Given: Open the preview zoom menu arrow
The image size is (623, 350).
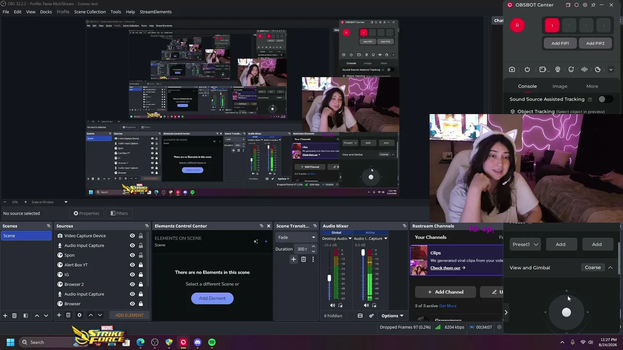Looking at the screenshot, I should [66, 202].
